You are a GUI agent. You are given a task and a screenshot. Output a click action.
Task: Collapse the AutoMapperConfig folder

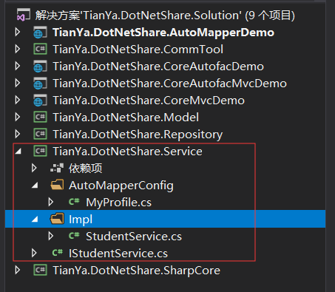point(35,186)
